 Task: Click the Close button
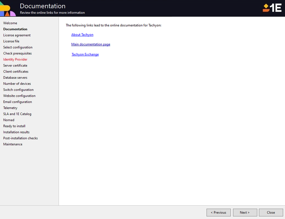[x=271, y=213]
